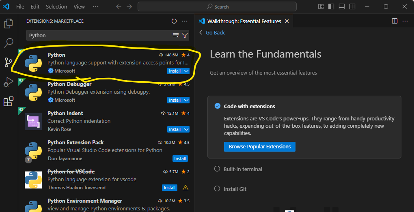Click the Python Debugger extension logo

[33, 92]
